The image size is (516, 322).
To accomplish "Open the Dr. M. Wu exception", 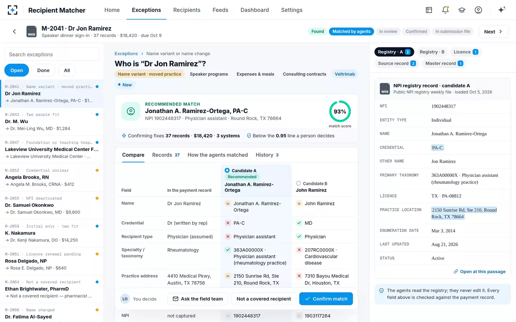I will click(52, 122).
